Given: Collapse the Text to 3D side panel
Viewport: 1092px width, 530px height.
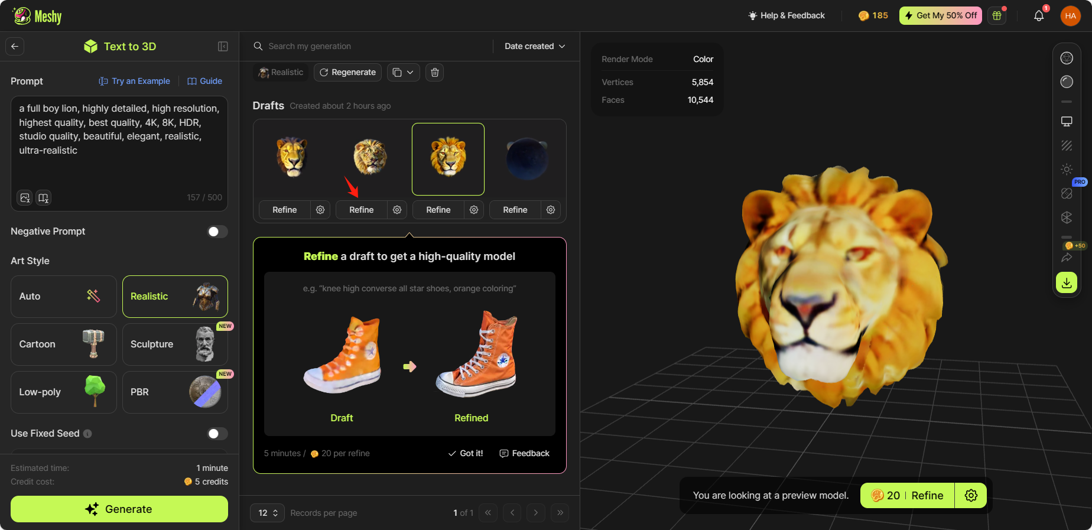Looking at the screenshot, I should tap(223, 47).
